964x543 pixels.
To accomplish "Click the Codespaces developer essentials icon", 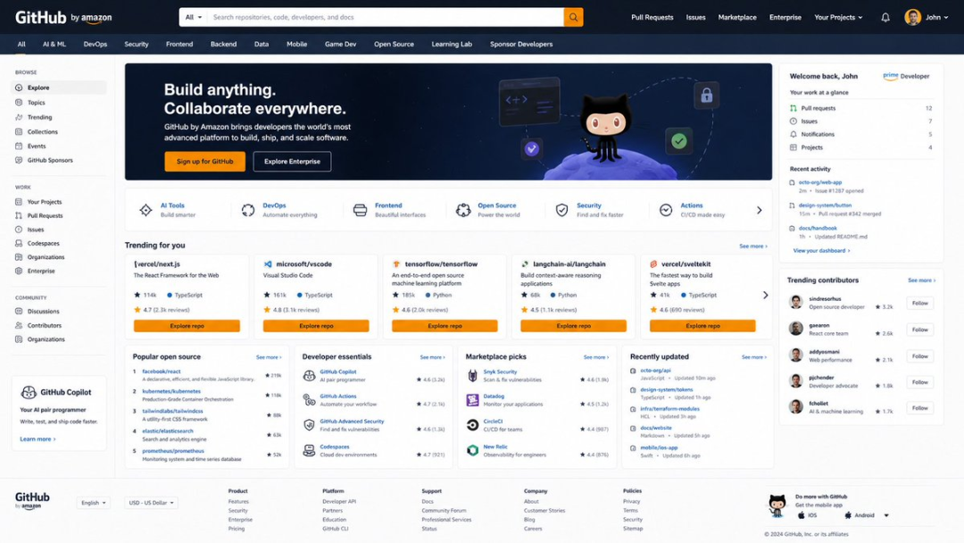I will tap(309, 451).
